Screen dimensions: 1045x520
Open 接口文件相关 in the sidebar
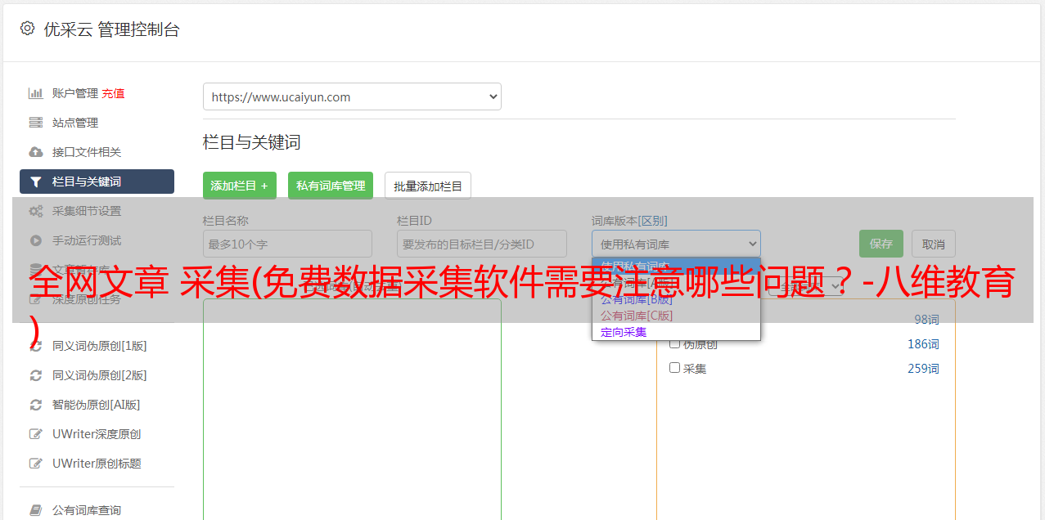tap(87, 152)
